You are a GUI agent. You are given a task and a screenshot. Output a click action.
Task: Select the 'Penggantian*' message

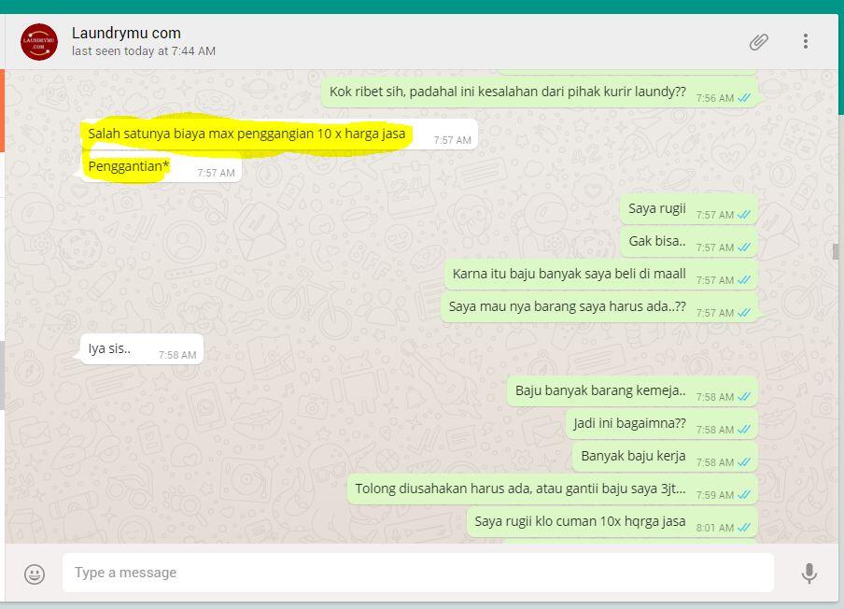[x=161, y=167]
